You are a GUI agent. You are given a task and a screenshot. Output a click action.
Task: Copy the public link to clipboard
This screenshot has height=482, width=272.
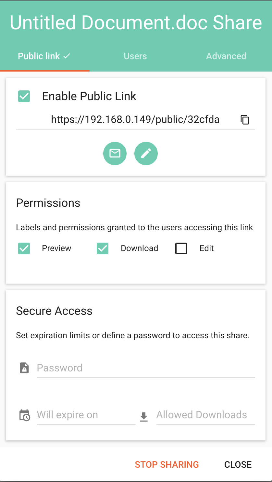click(245, 120)
